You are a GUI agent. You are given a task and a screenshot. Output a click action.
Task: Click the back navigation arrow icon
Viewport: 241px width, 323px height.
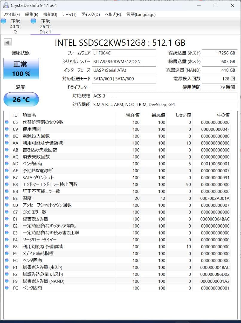click(x=8, y=42)
